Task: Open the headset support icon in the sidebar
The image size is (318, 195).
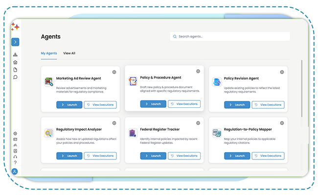Action: tap(15, 156)
